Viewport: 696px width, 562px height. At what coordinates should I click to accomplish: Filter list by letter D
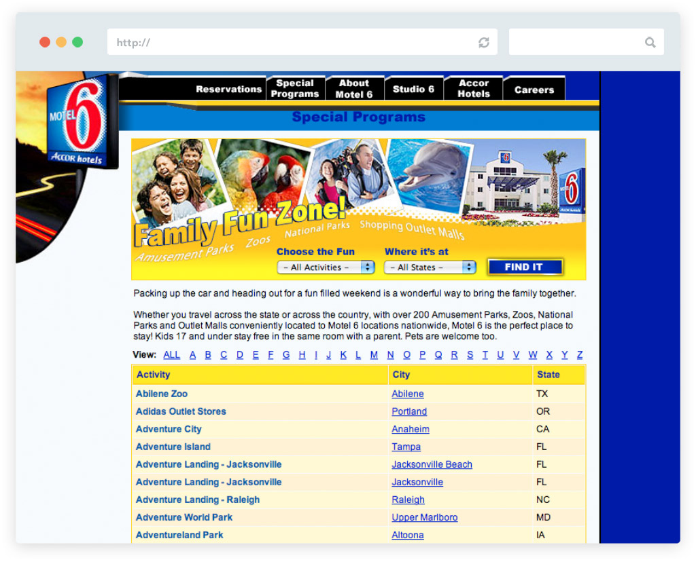(x=240, y=354)
